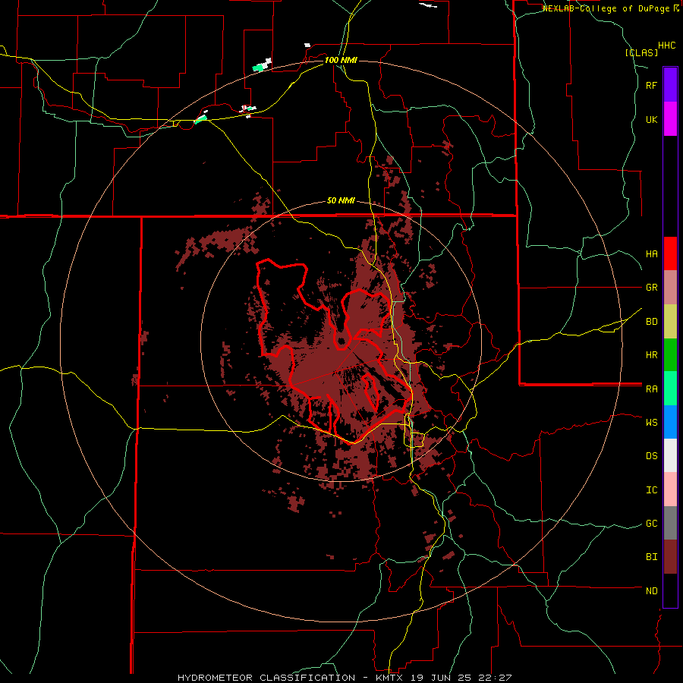Click the ND black legend swatch

coord(670,590)
